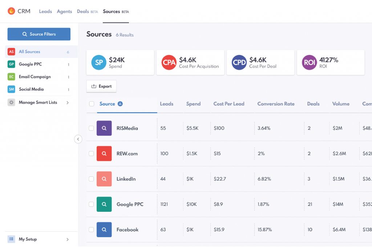Click the green Google PPC source icon
This screenshot has height=247, width=372.
point(104,205)
